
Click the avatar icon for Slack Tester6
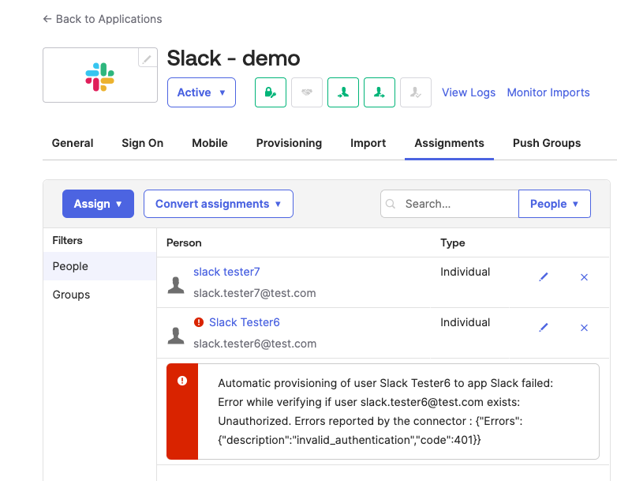(x=176, y=336)
